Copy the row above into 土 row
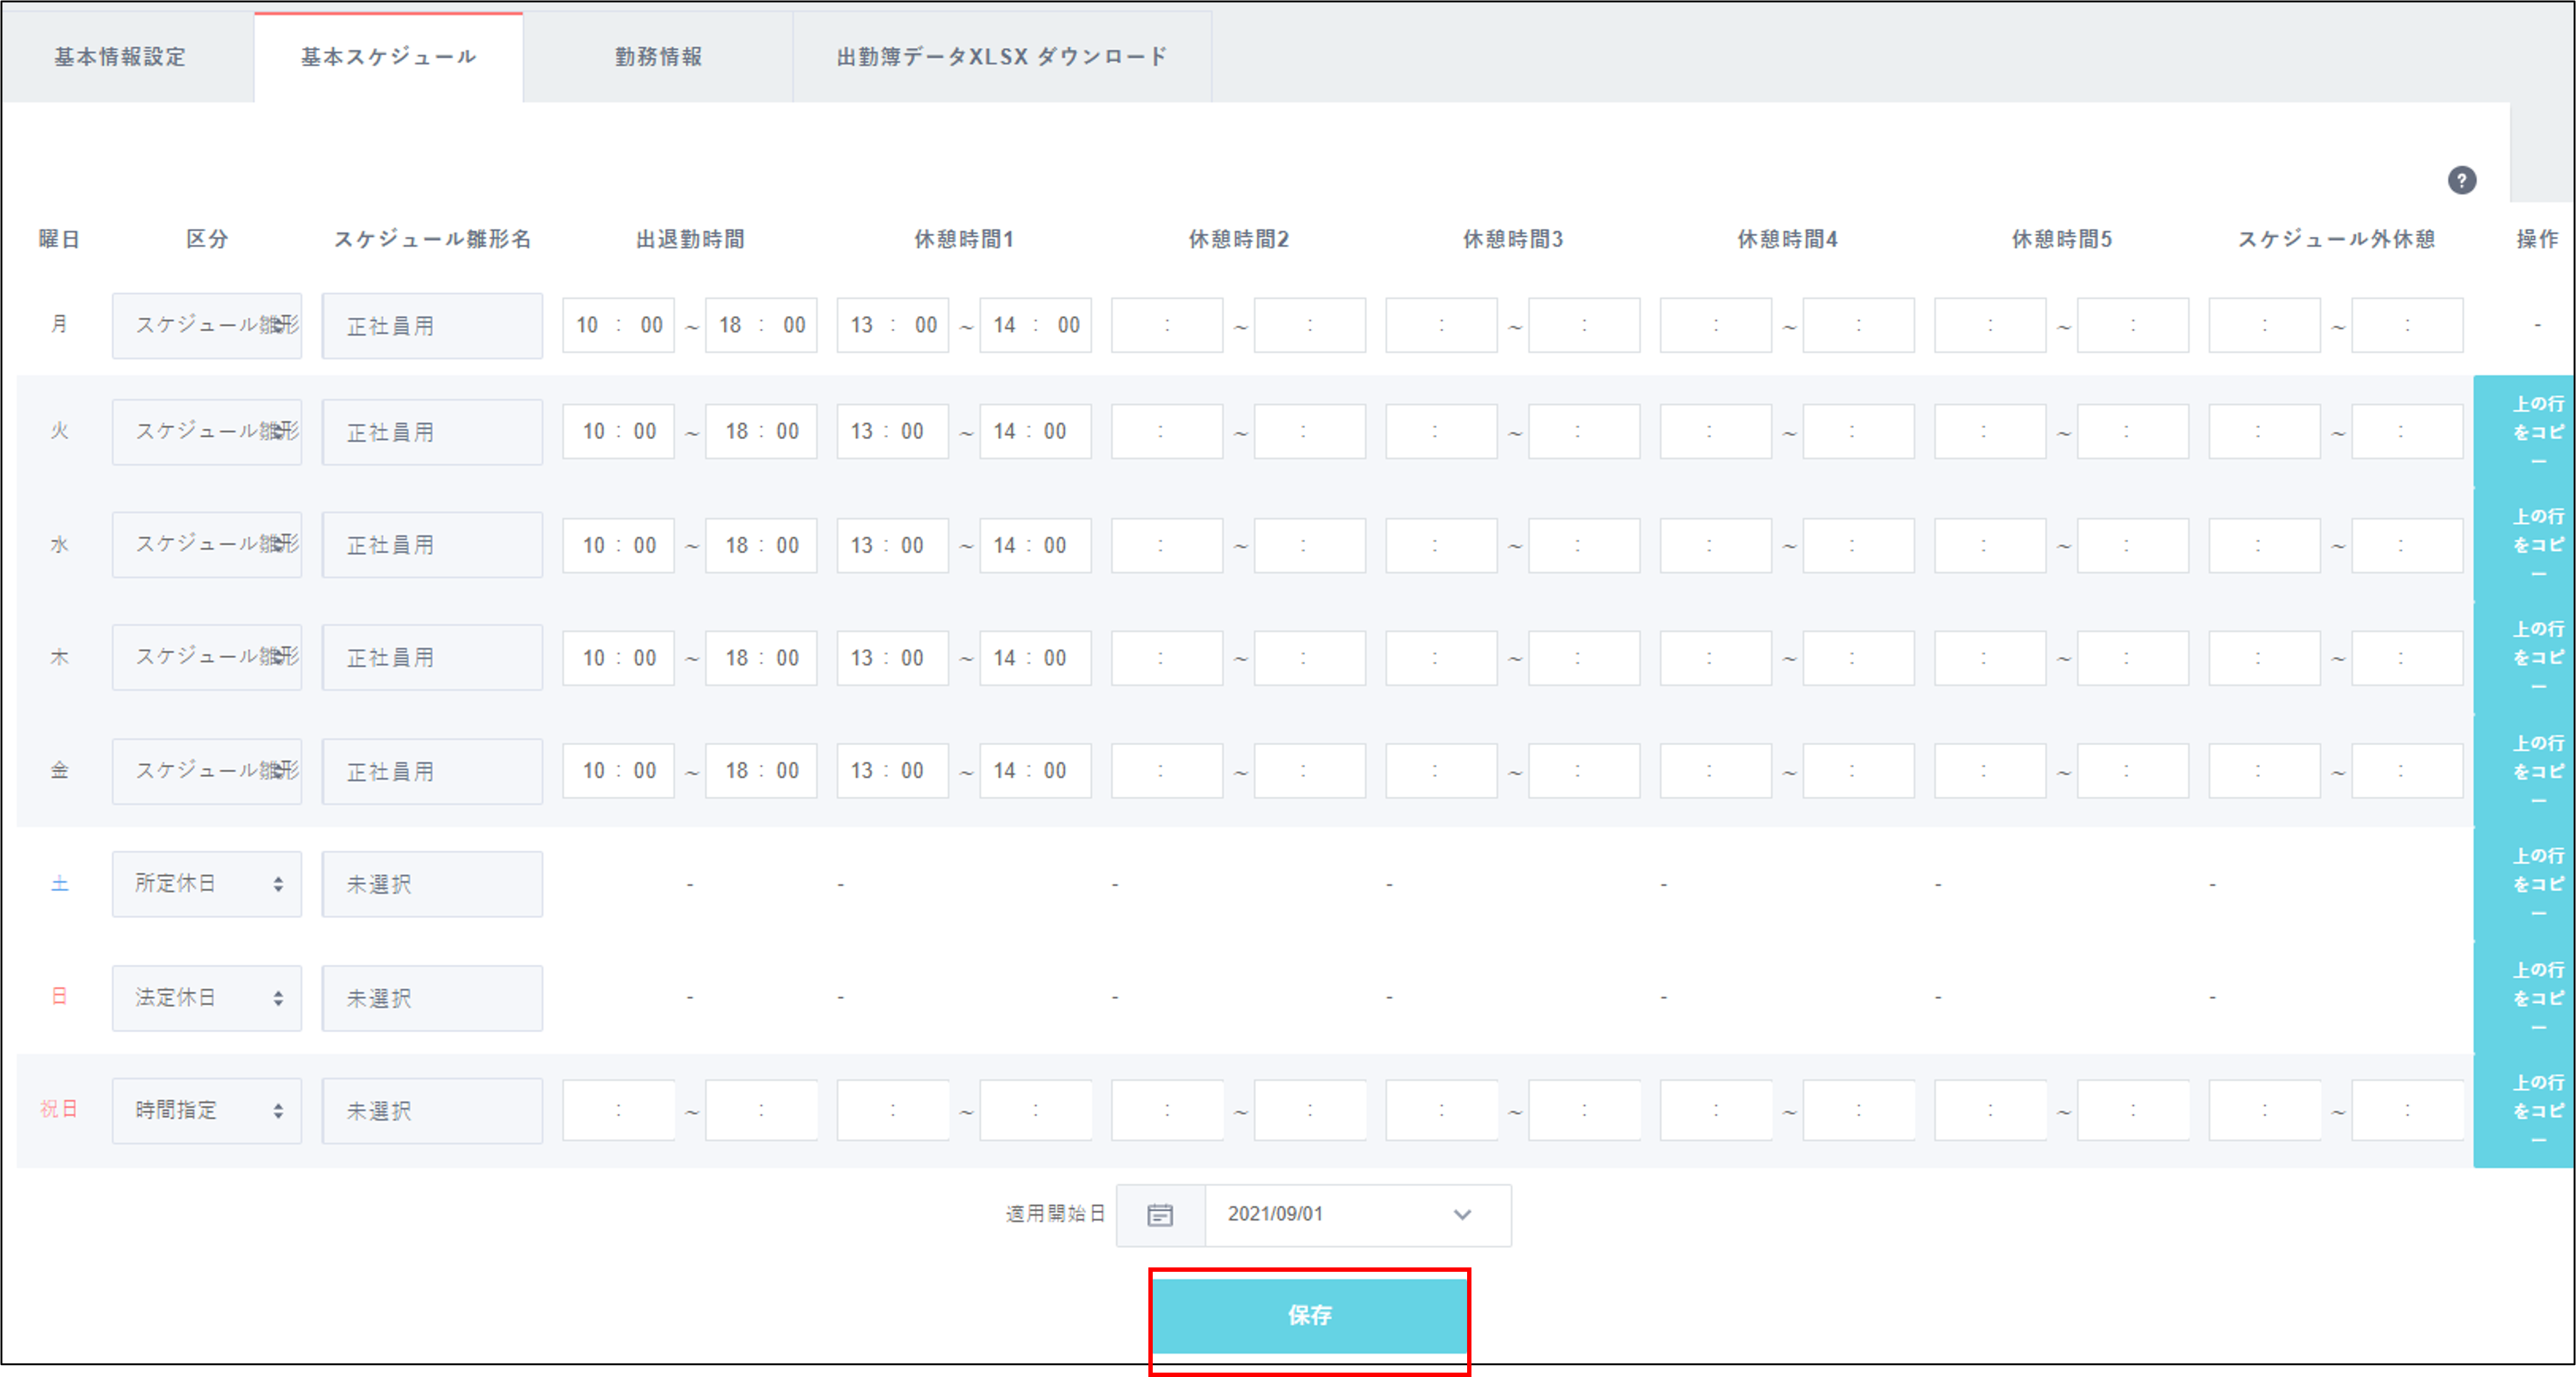This screenshot has width=2576, height=1377. tap(2524, 884)
